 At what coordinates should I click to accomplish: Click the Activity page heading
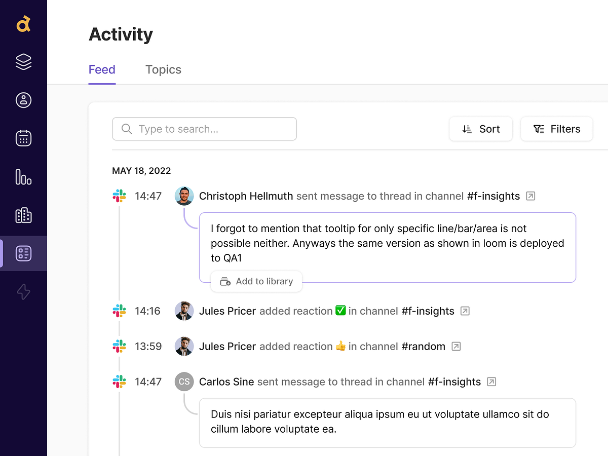pyautogui.click(x=121, y=34)
